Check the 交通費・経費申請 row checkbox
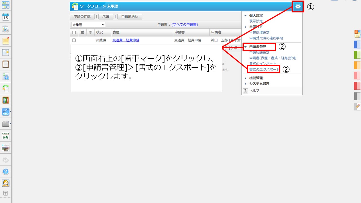361x203 pixels. 74,40
